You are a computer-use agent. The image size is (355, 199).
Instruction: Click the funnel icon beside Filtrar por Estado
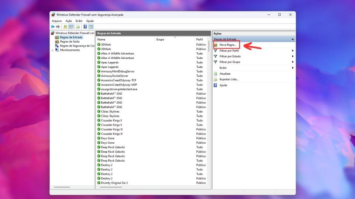click(x=216, y=56)
